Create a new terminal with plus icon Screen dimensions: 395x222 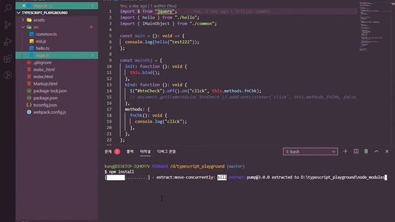[345, 151]
